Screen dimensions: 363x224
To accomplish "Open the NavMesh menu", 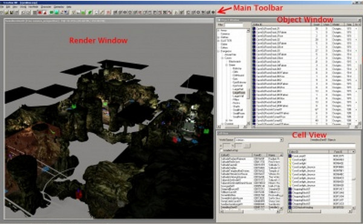I will pyautogui.click(x=33, y=7).
